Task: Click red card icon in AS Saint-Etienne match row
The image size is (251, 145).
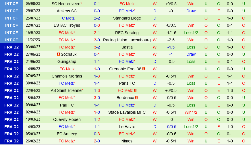Action: point(135,90)
